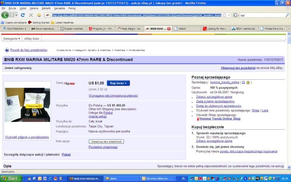Click the blue back arrow beside Powrót do listy
Image resolution: width=291 pixels, height=182 pixels.
point(7,50)
